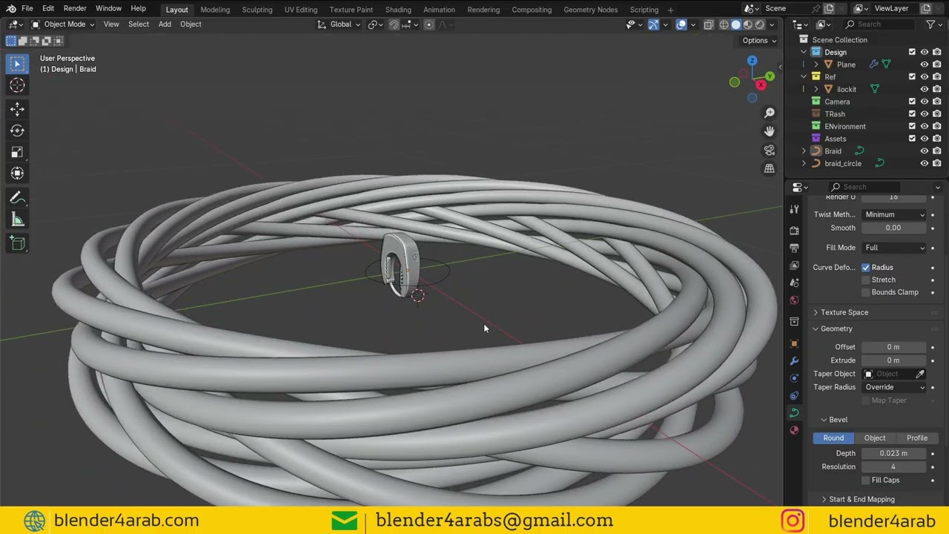Switch perspective/orthographic with the grid gizmo
Viewport: 949px width, 534px height.
click(x=770, y=168)
